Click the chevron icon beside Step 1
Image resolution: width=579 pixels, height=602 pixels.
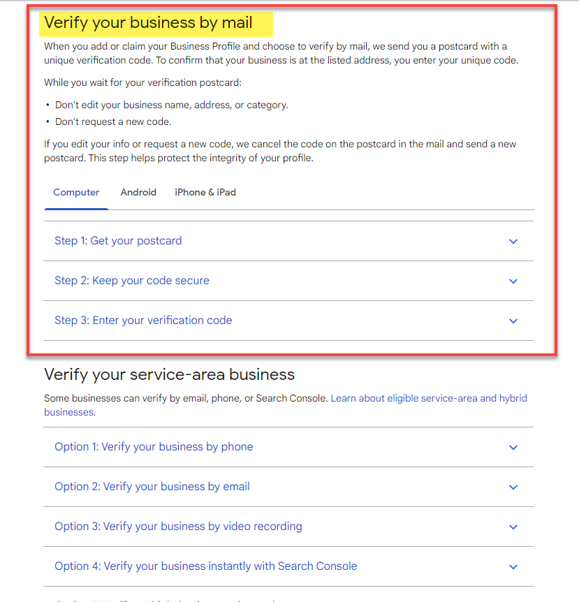pyautogui.click(x=513, y=241)
